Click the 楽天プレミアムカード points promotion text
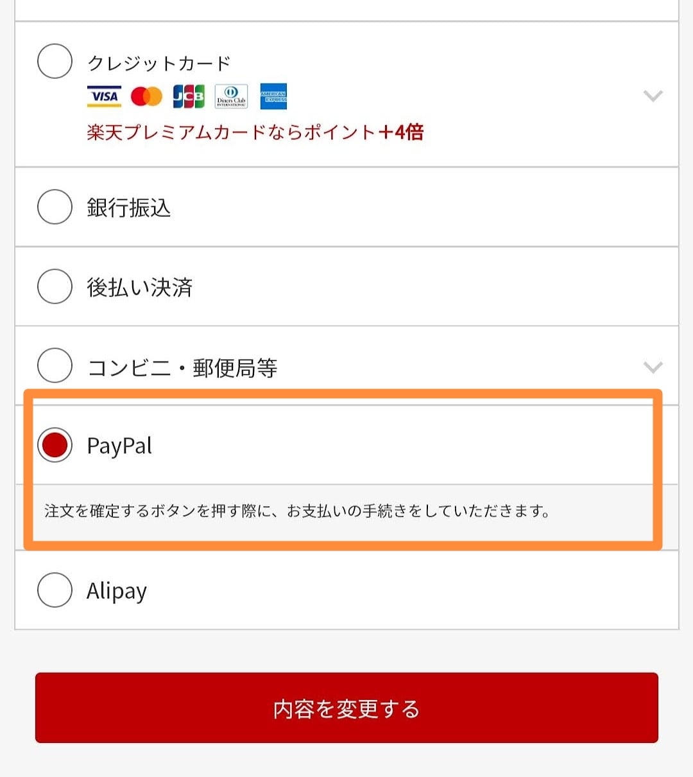693x777 pixels. [x=255, y=132]
